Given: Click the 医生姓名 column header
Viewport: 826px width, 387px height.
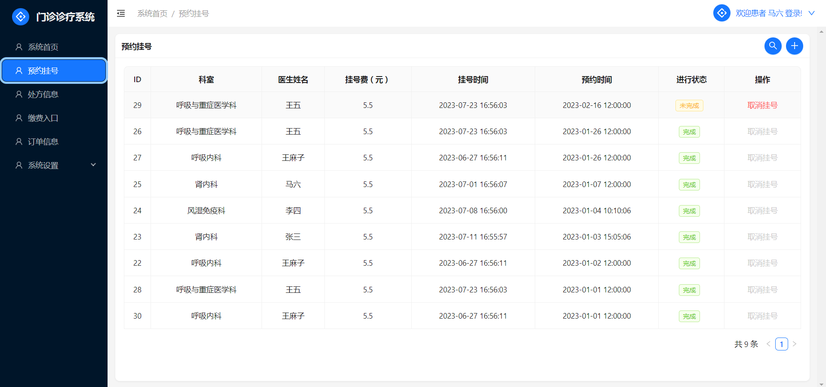Looking at the screenshot, I should coord(293,80).
